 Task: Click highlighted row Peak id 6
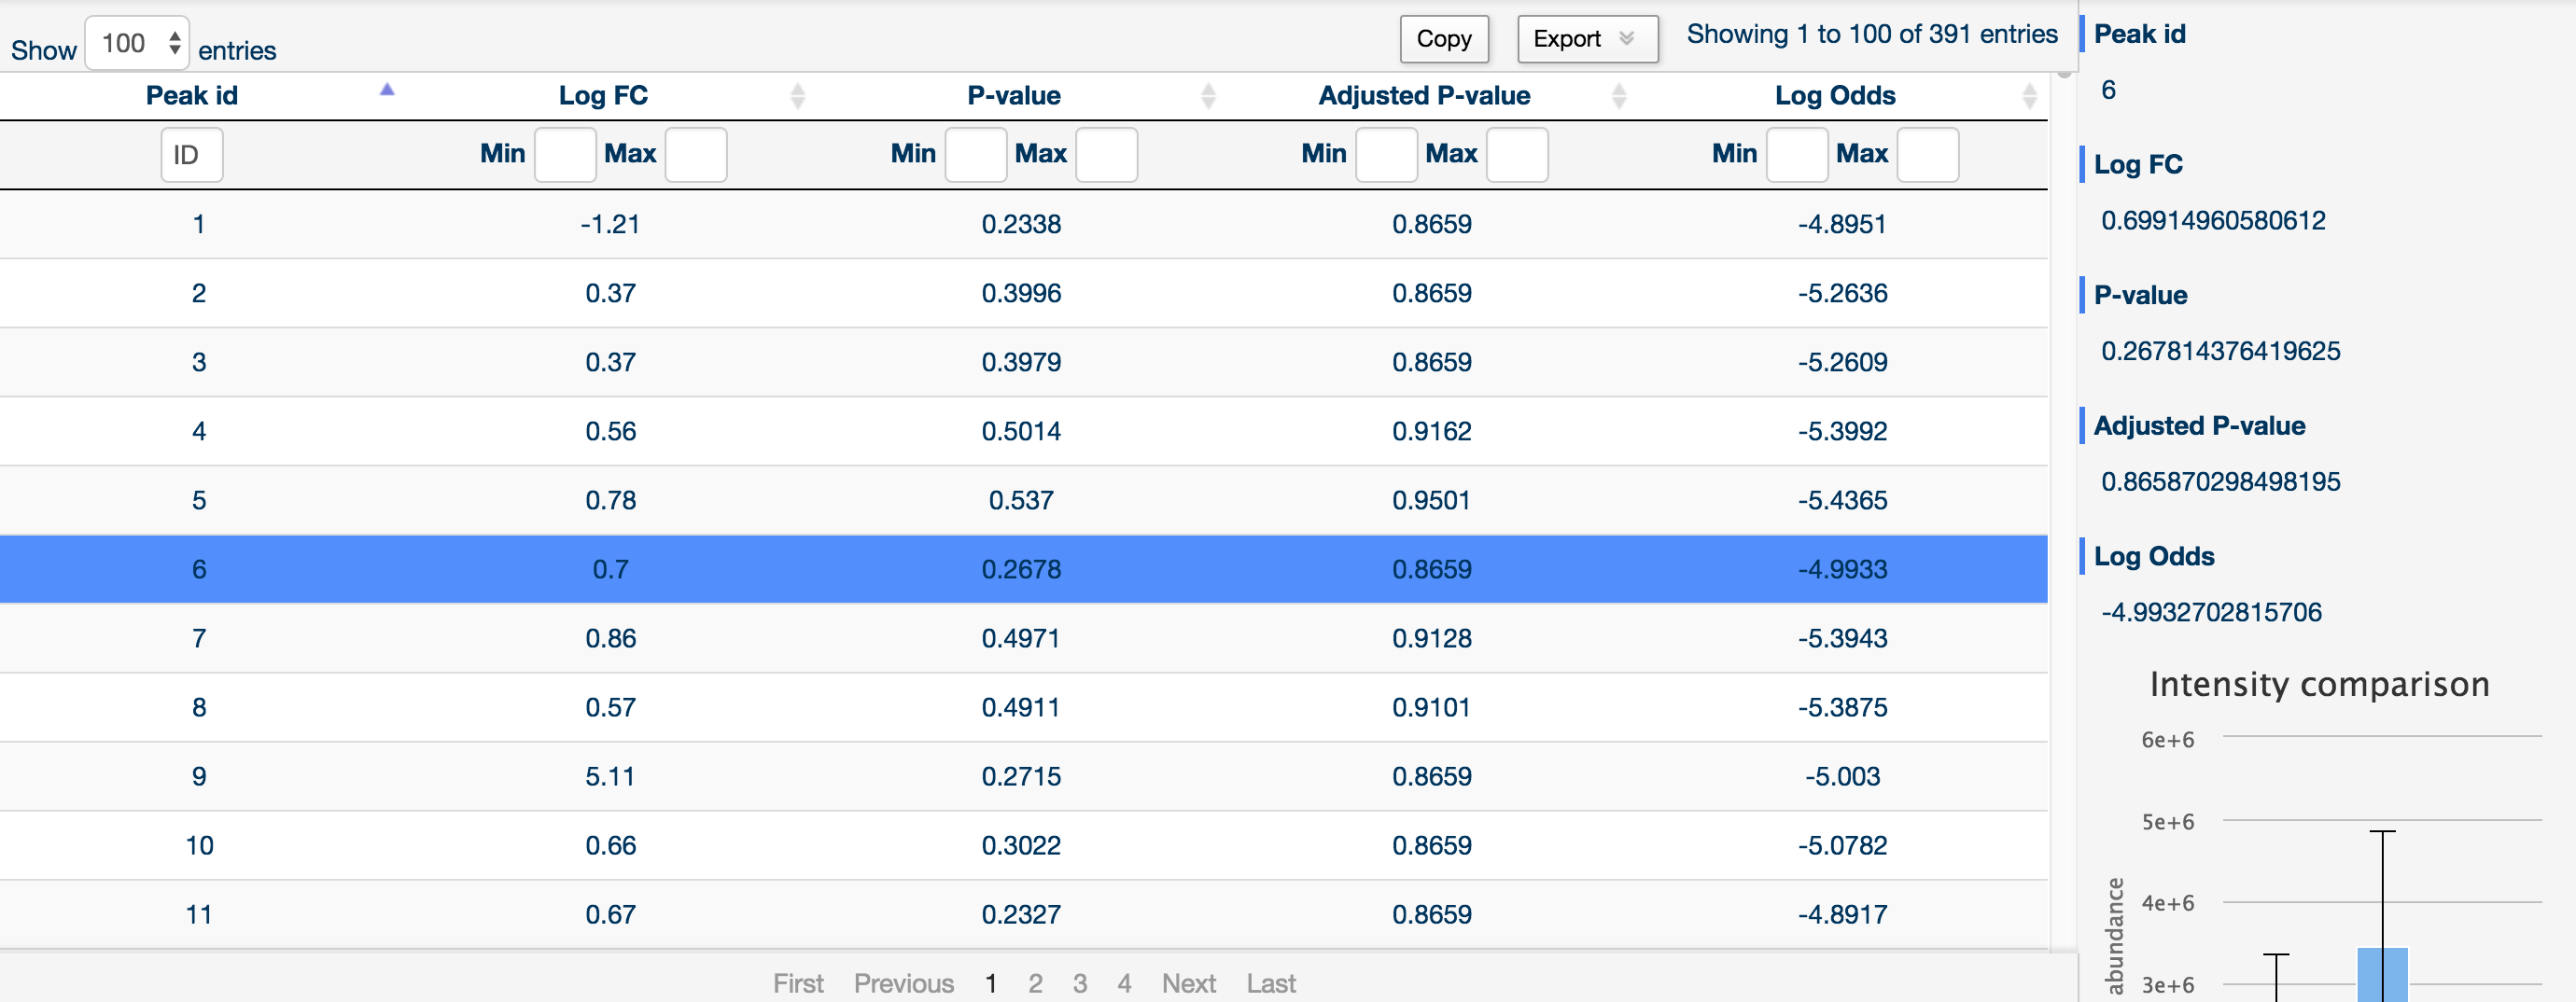[x=1024, y=569]
